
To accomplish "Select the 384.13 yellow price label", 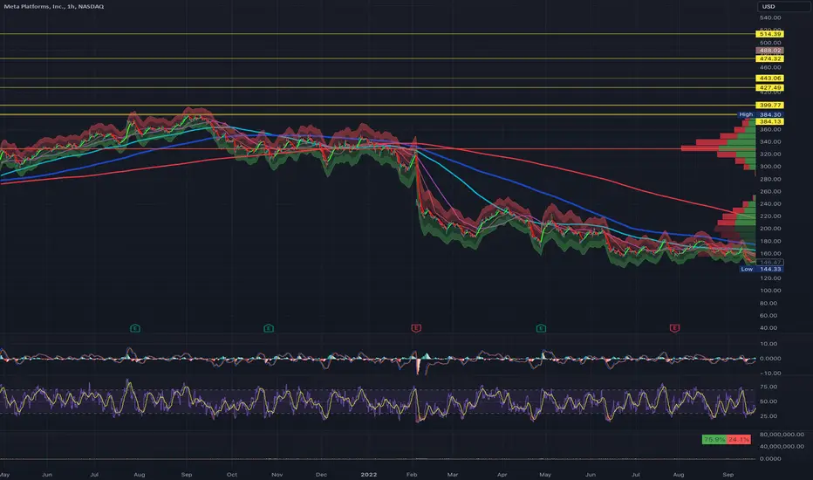I will [770, 121].
